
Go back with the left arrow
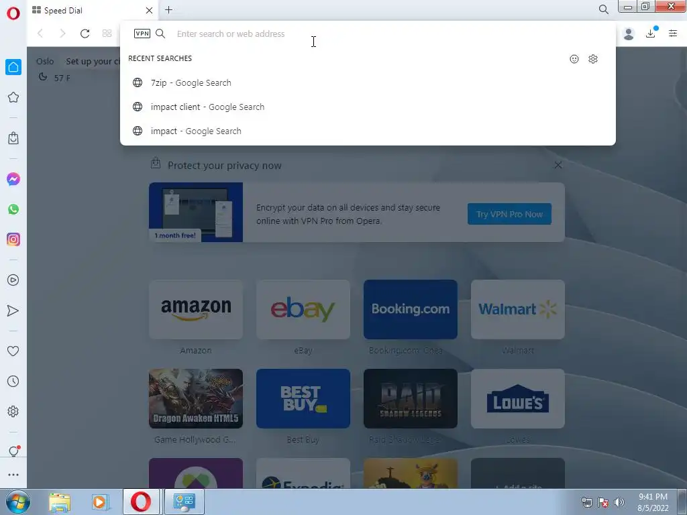[x=40, y=34]
